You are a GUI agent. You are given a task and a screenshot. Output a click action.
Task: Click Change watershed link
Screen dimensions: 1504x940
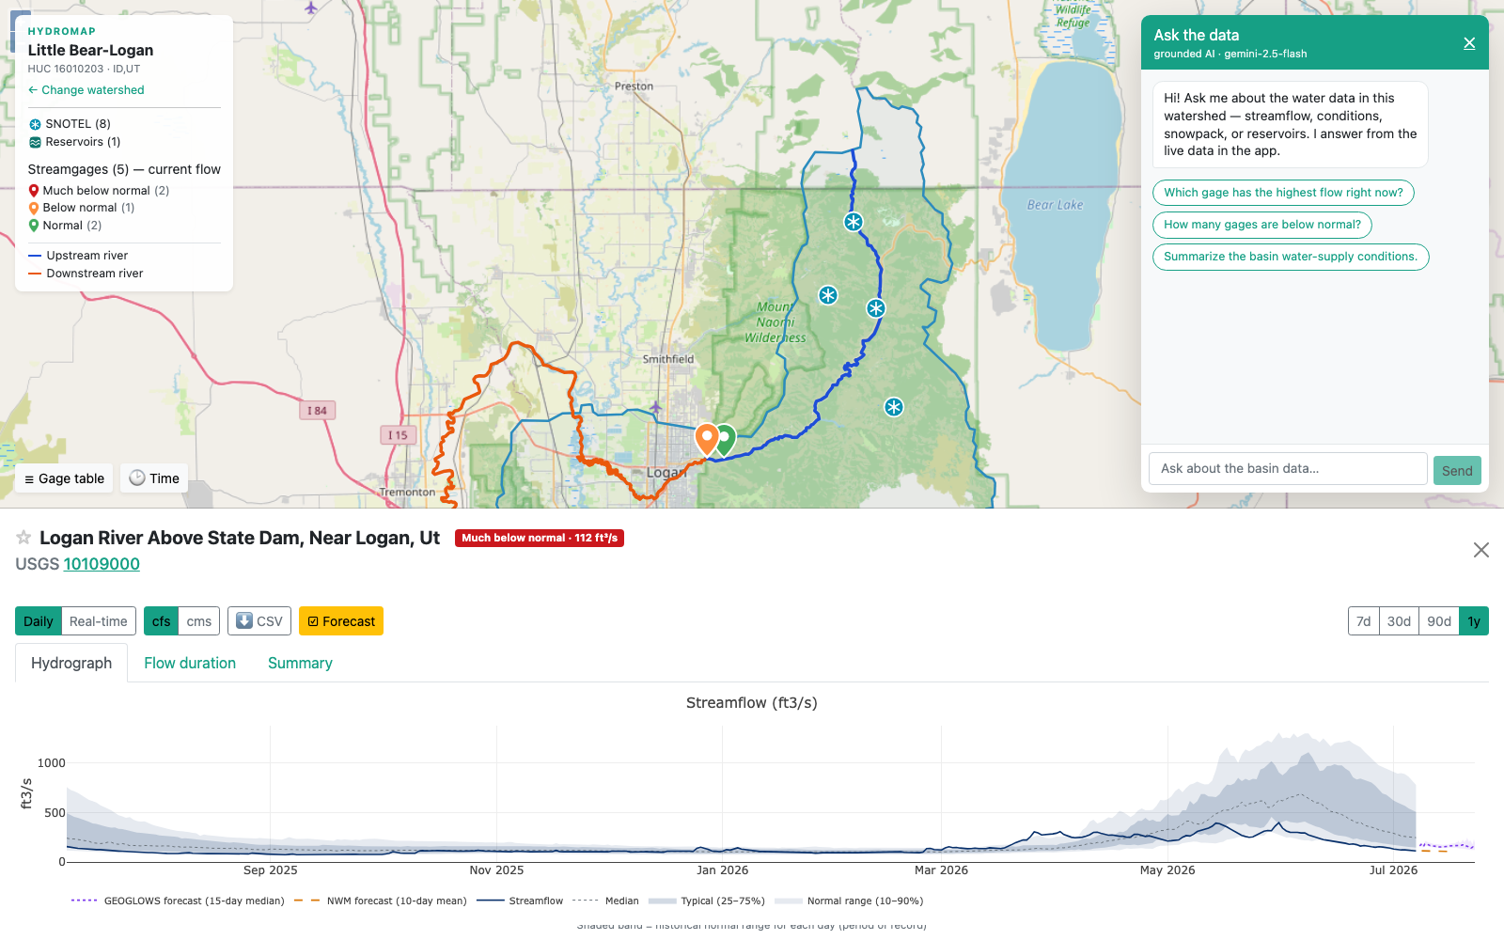coord(86,90)
